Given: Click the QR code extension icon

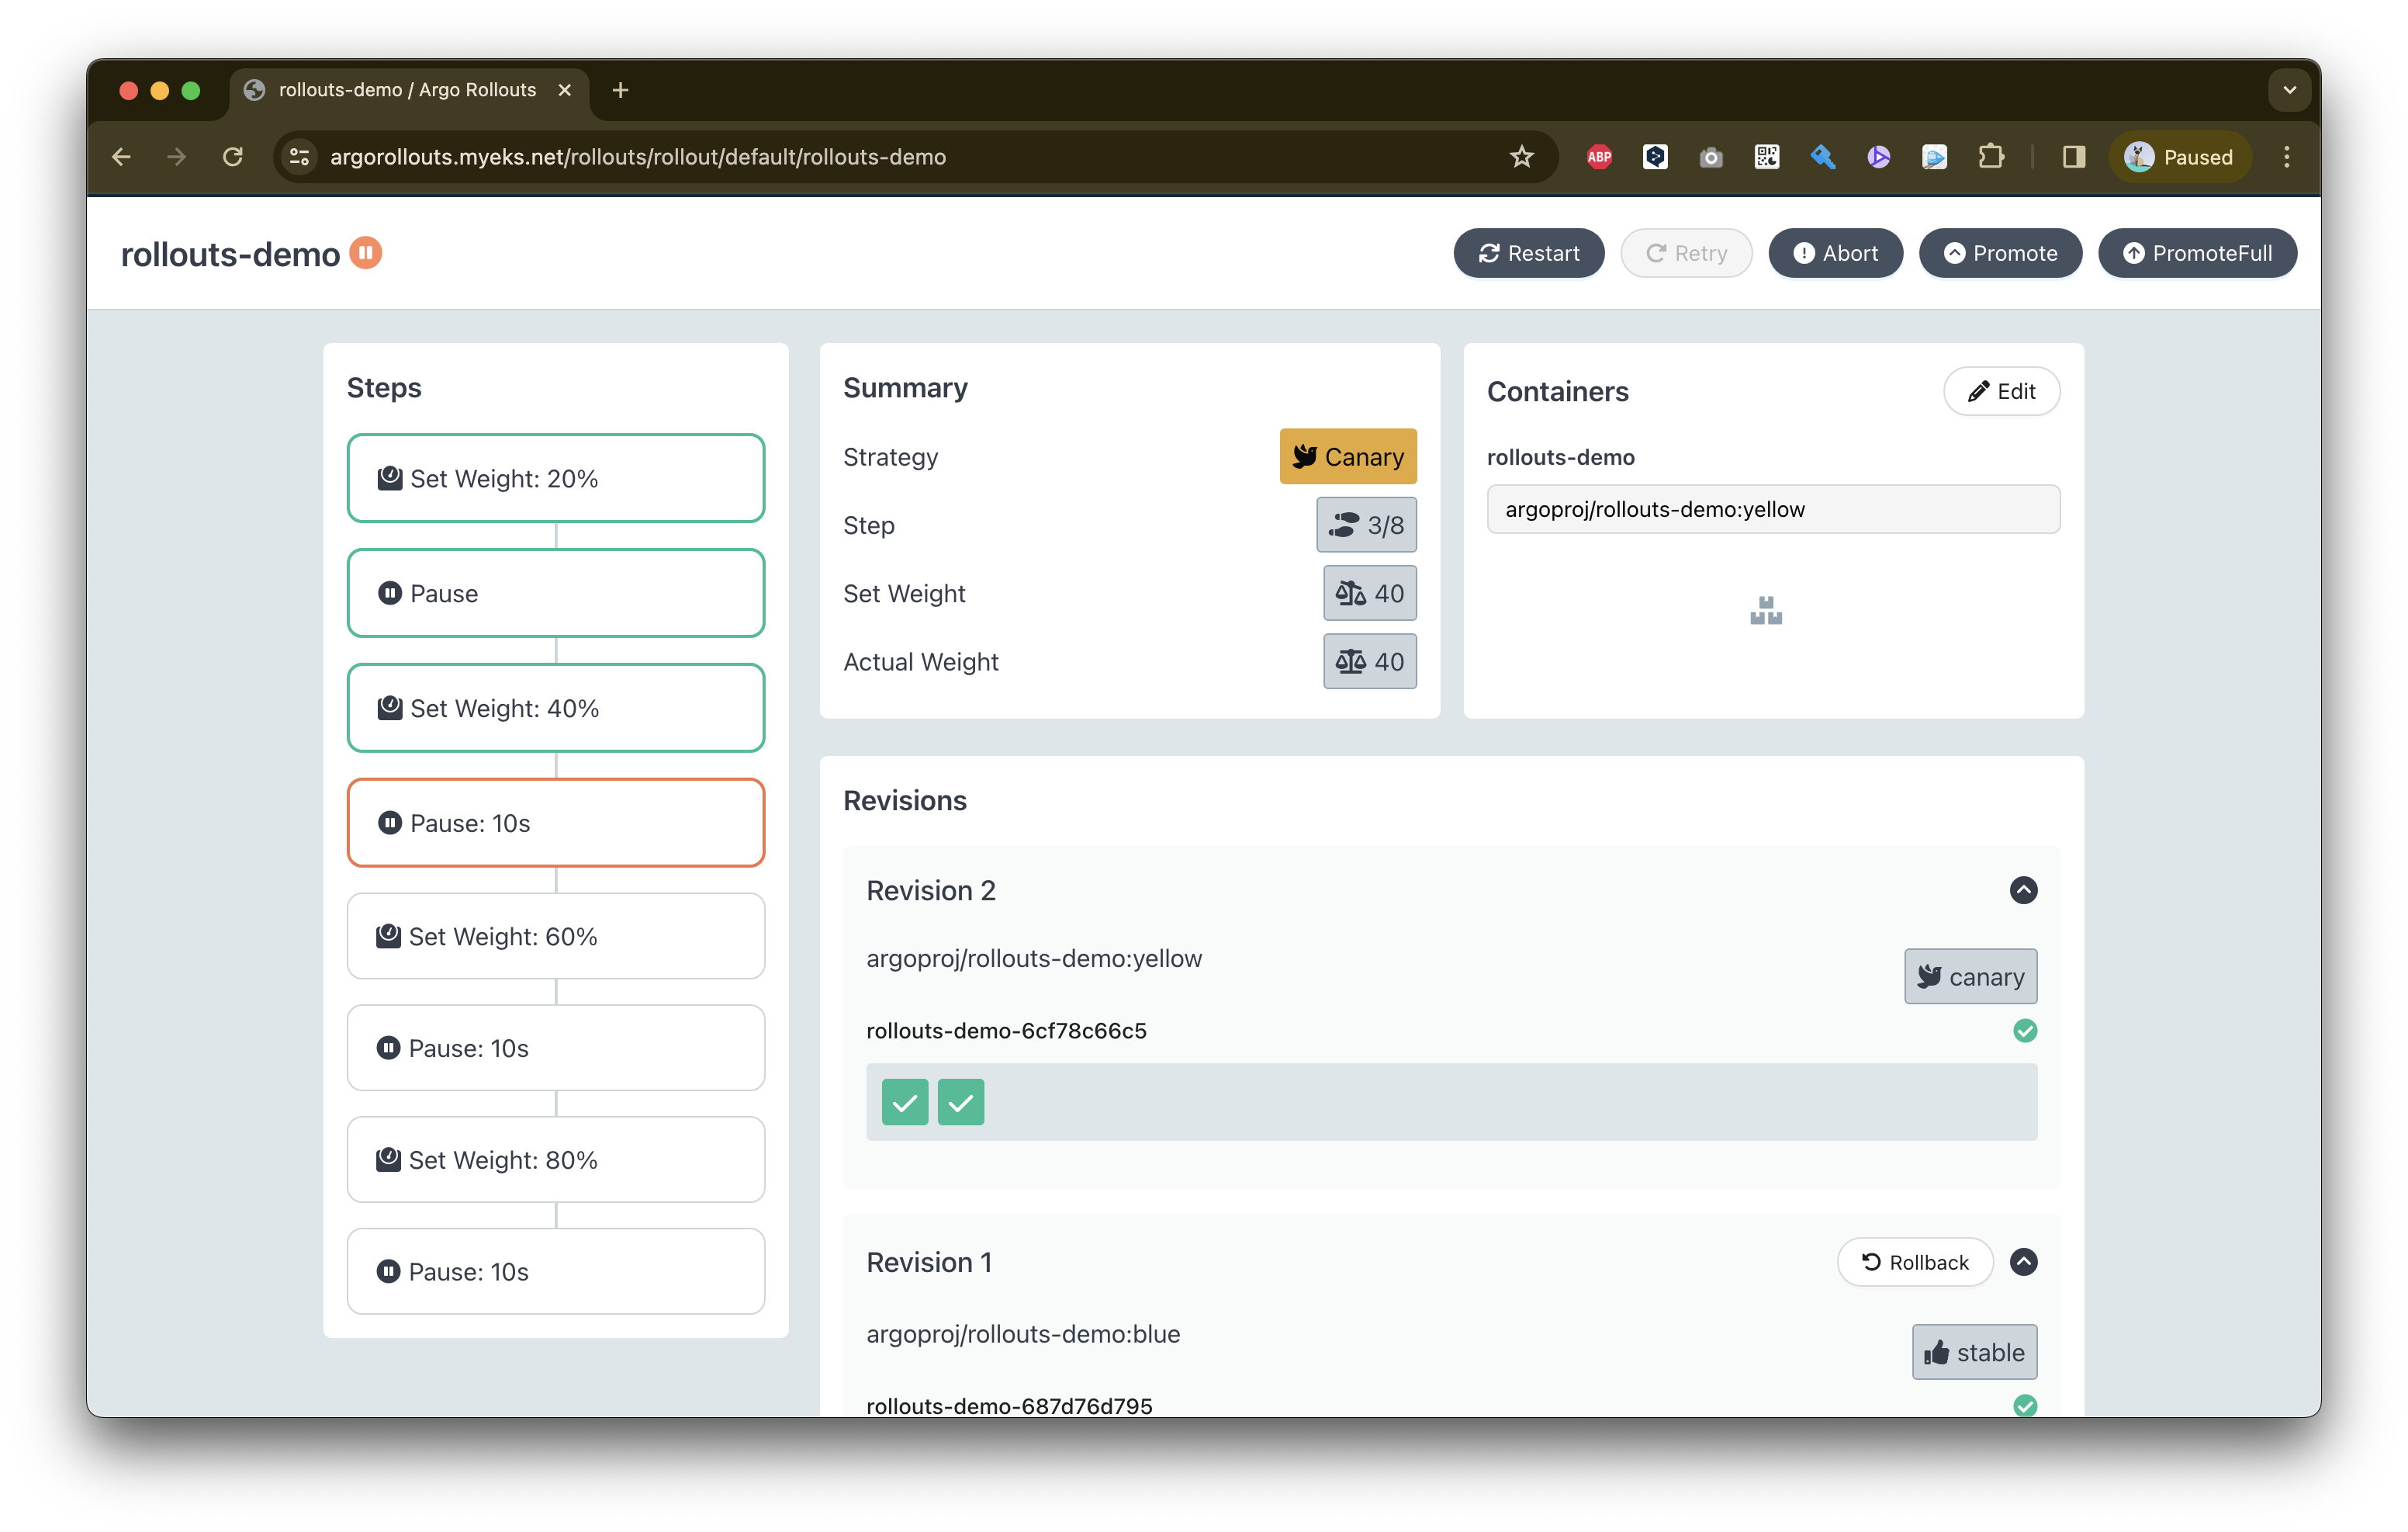Looking at the screenshot, I should tap(1766, 157).
